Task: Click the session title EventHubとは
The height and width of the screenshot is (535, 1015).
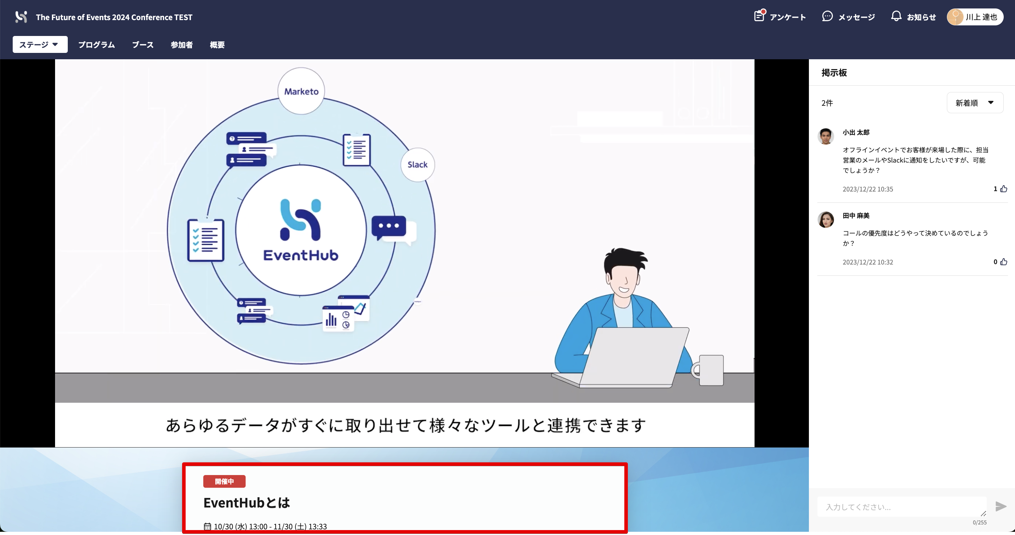Action: coord(247,503)
